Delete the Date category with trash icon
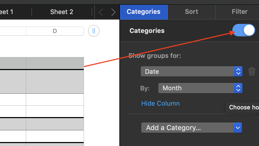 252,71
